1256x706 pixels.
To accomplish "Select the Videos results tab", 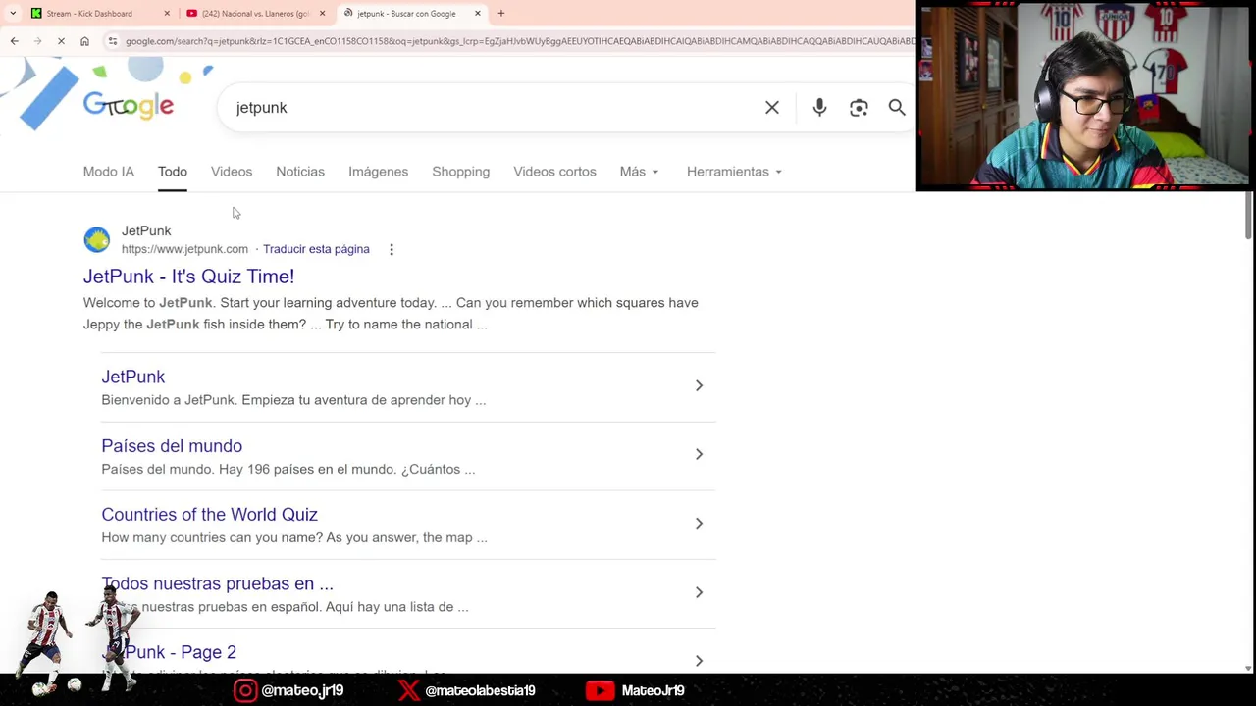I will (x=232, y=172).
